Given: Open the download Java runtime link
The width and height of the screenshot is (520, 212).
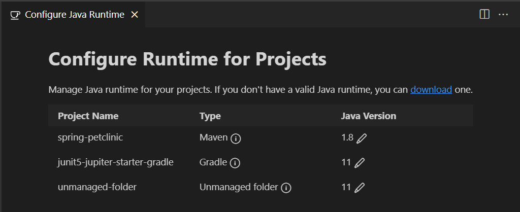Looking at the screenshot, I should coord(431,90).
